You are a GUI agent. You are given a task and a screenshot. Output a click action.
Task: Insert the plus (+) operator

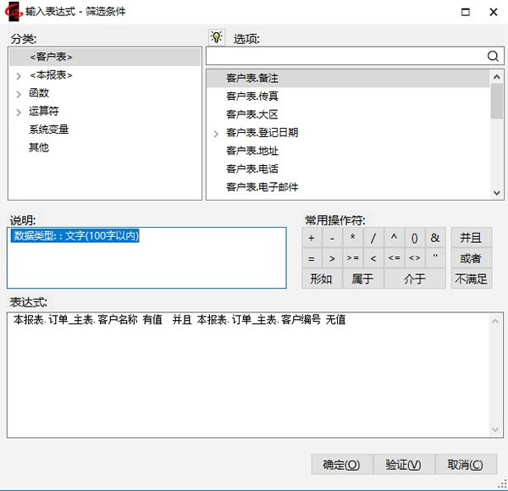312,238
